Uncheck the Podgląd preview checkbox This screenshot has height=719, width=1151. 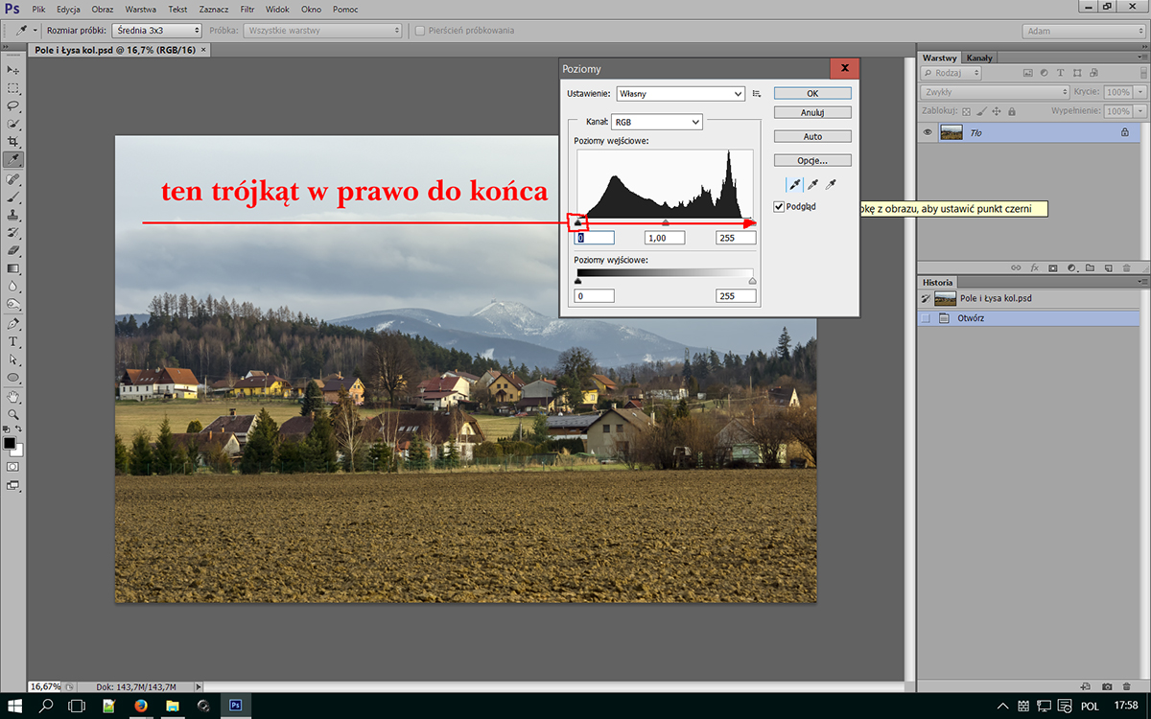tap(779, 207)
